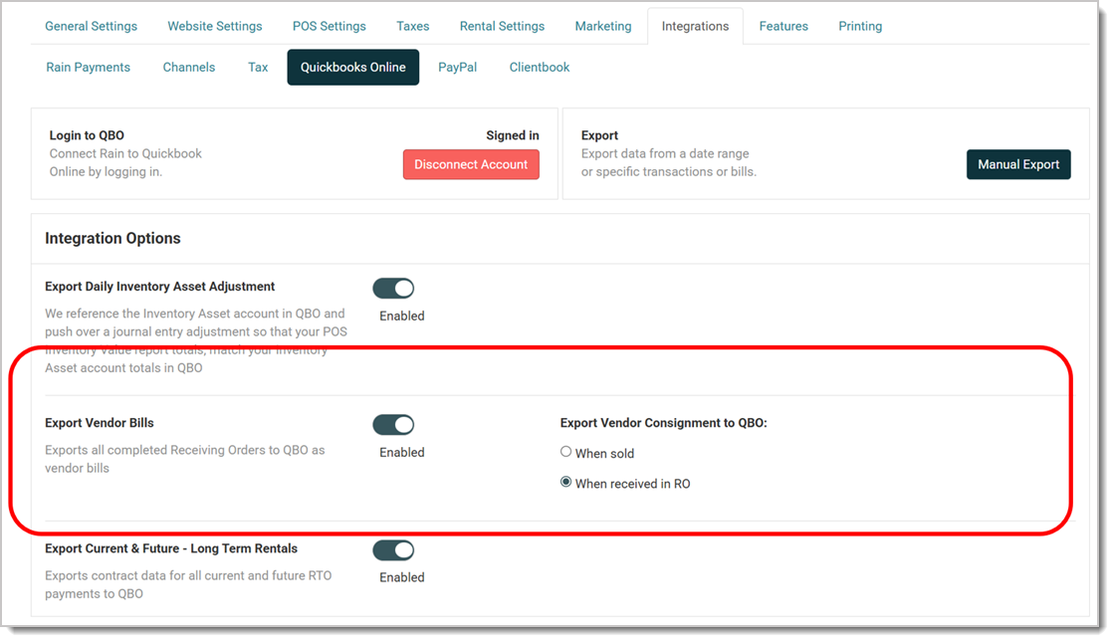
Task: Go to the Taxes tab
Action: [x=412, y=26]
